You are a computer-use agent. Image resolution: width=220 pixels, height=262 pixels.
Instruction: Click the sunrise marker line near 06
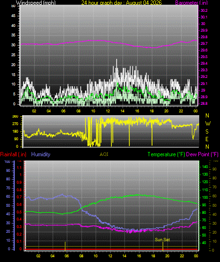[65, 245]
